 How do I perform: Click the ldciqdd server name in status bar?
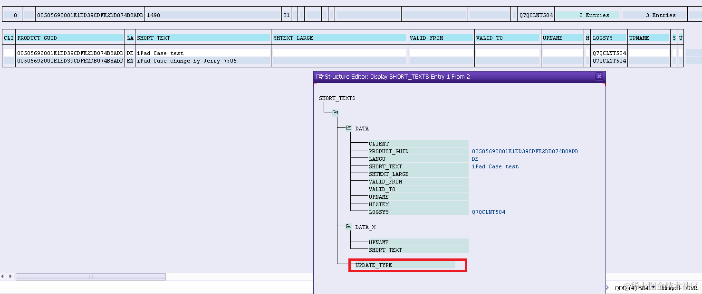[x=671, y=288]
